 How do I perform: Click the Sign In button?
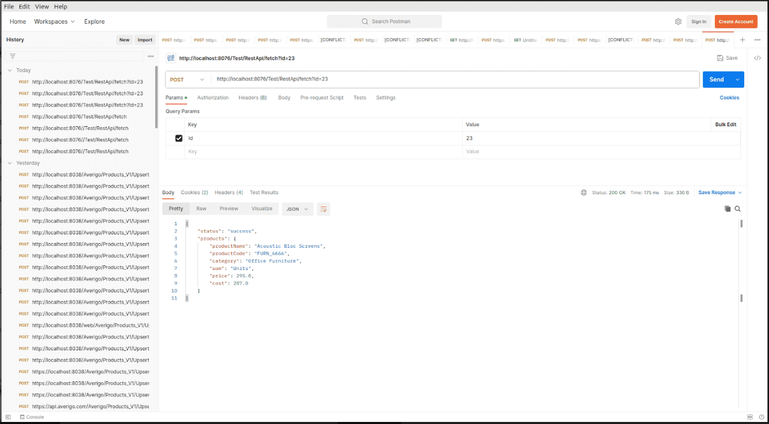click(x=699, y=22)
